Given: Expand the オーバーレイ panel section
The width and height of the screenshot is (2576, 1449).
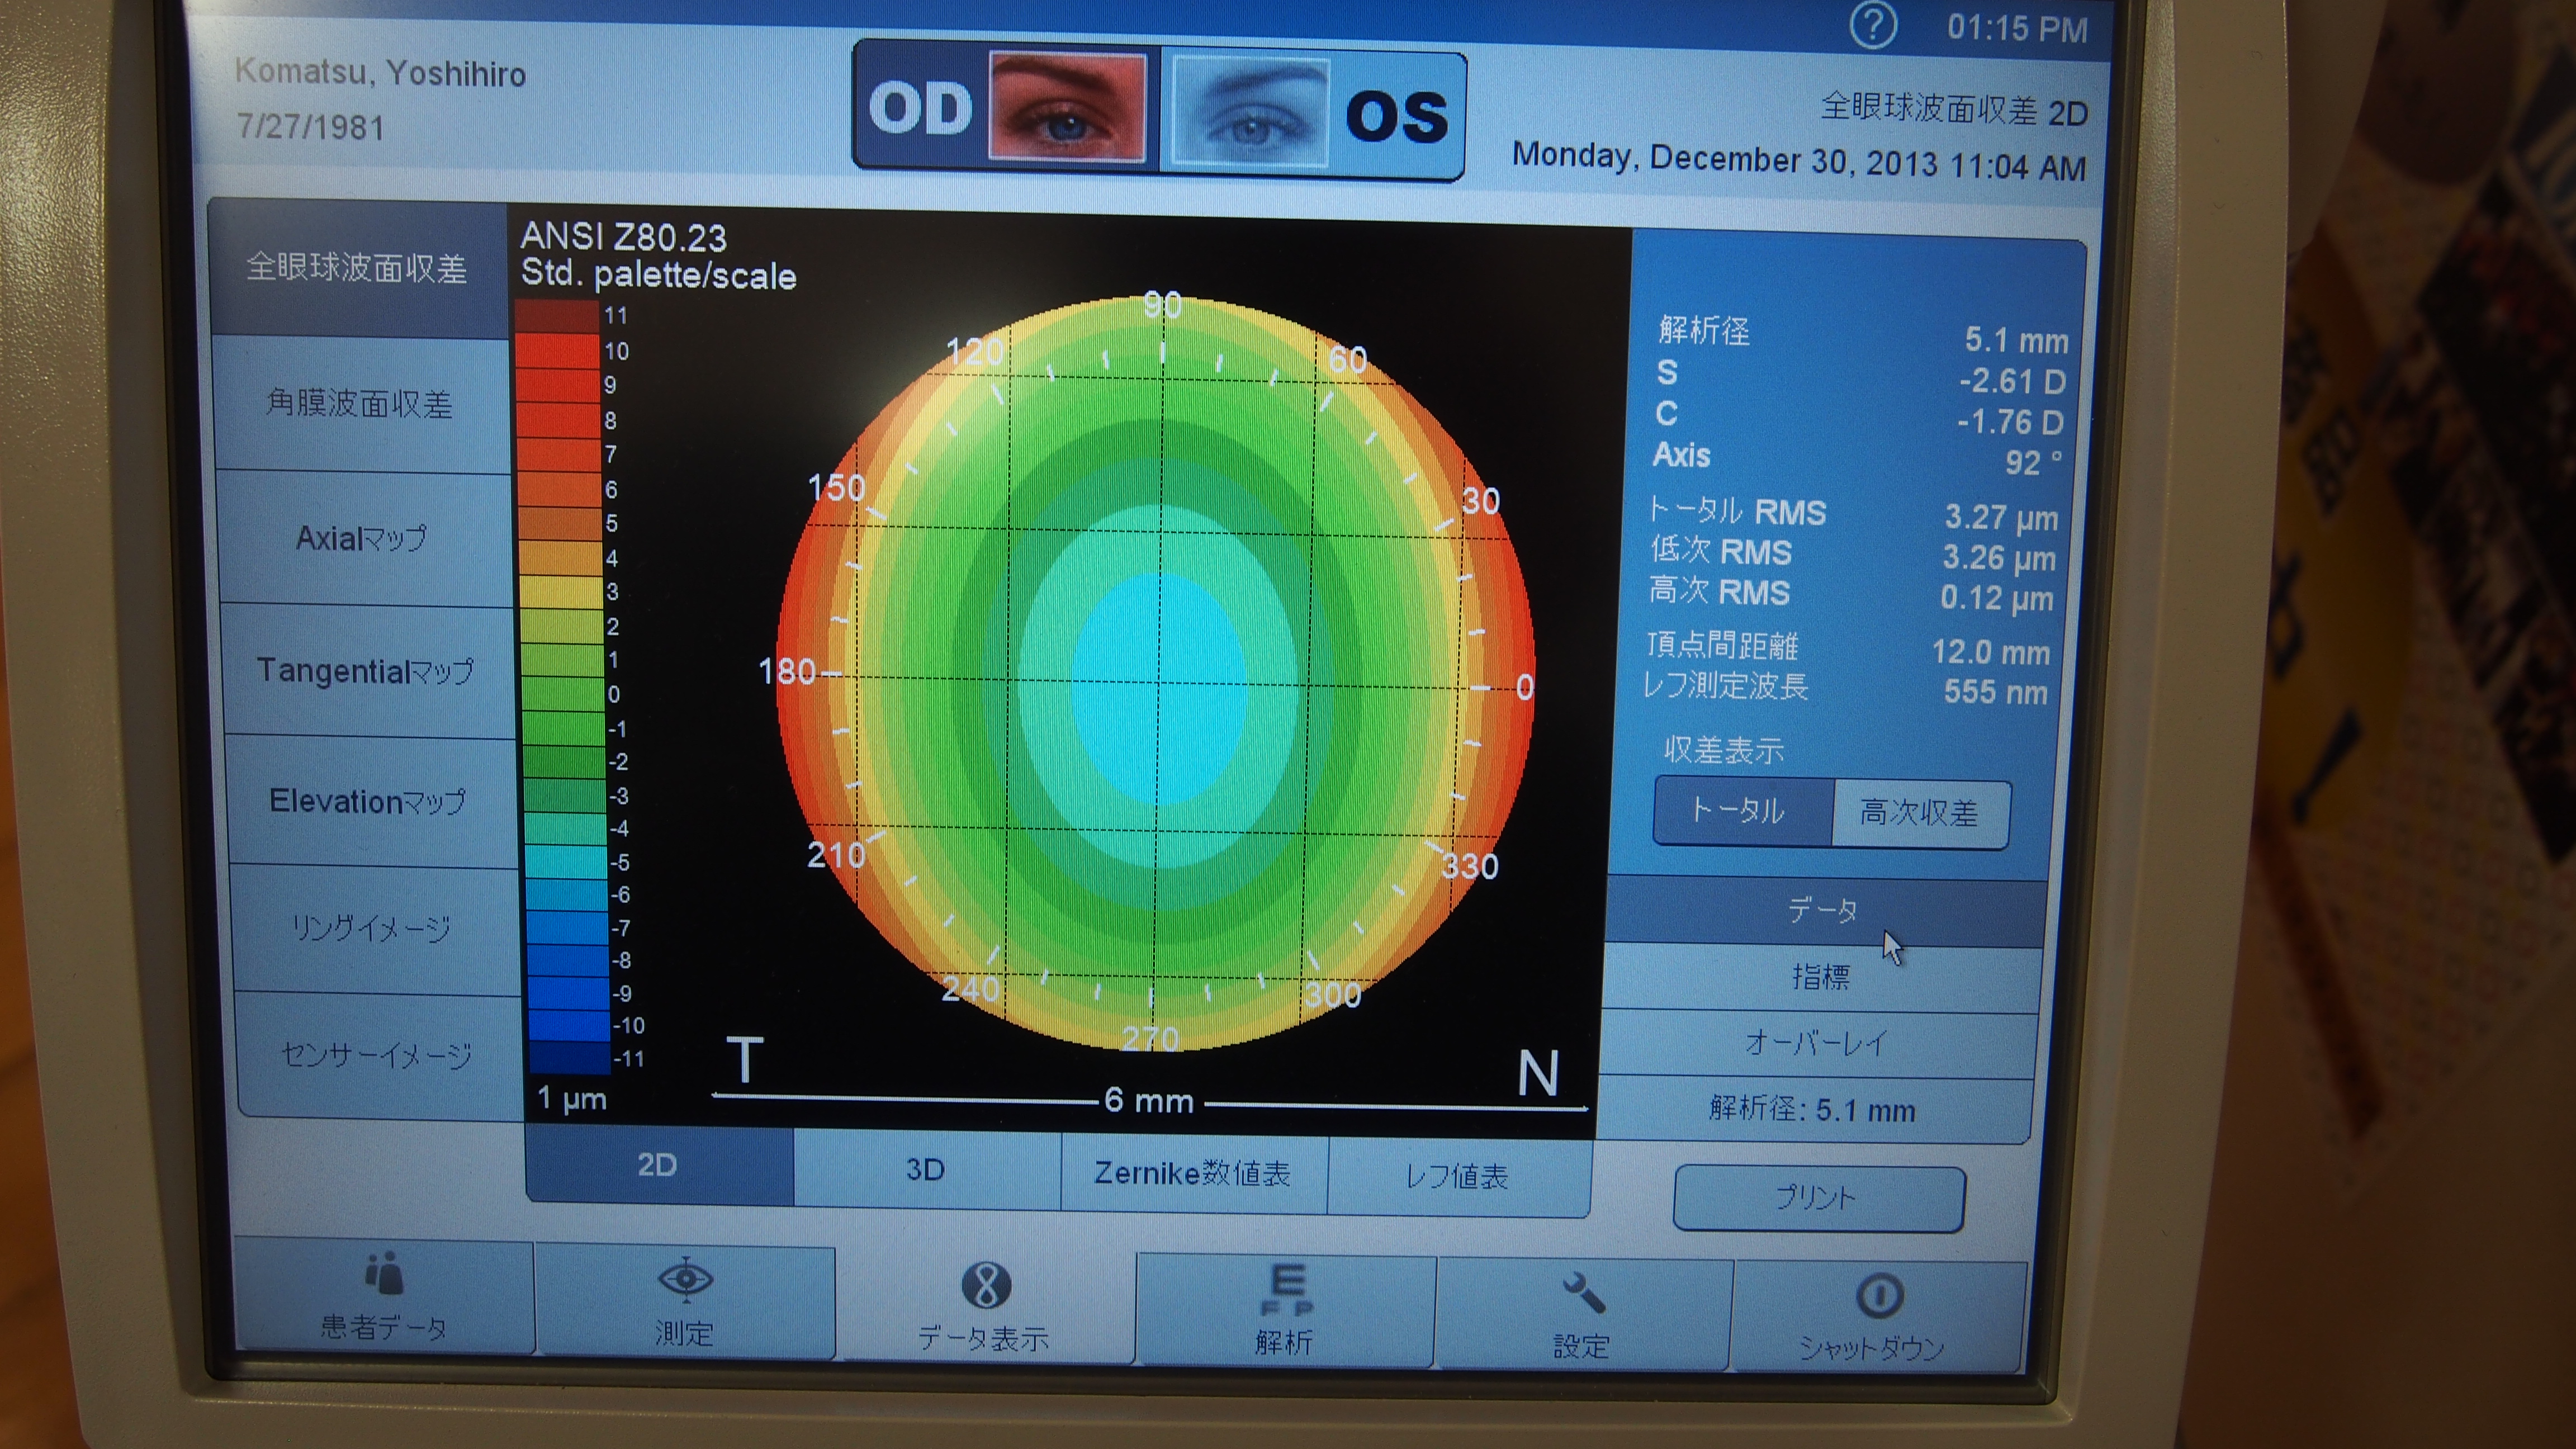Looking at the screenshot, I should pos(1816,1044).
